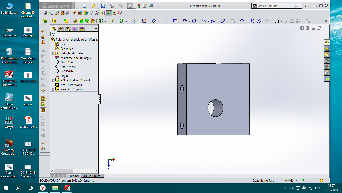Select the Line sketch tool
Image resolution: width=342 pixels, height=193 pixels.
coord(165,21)
